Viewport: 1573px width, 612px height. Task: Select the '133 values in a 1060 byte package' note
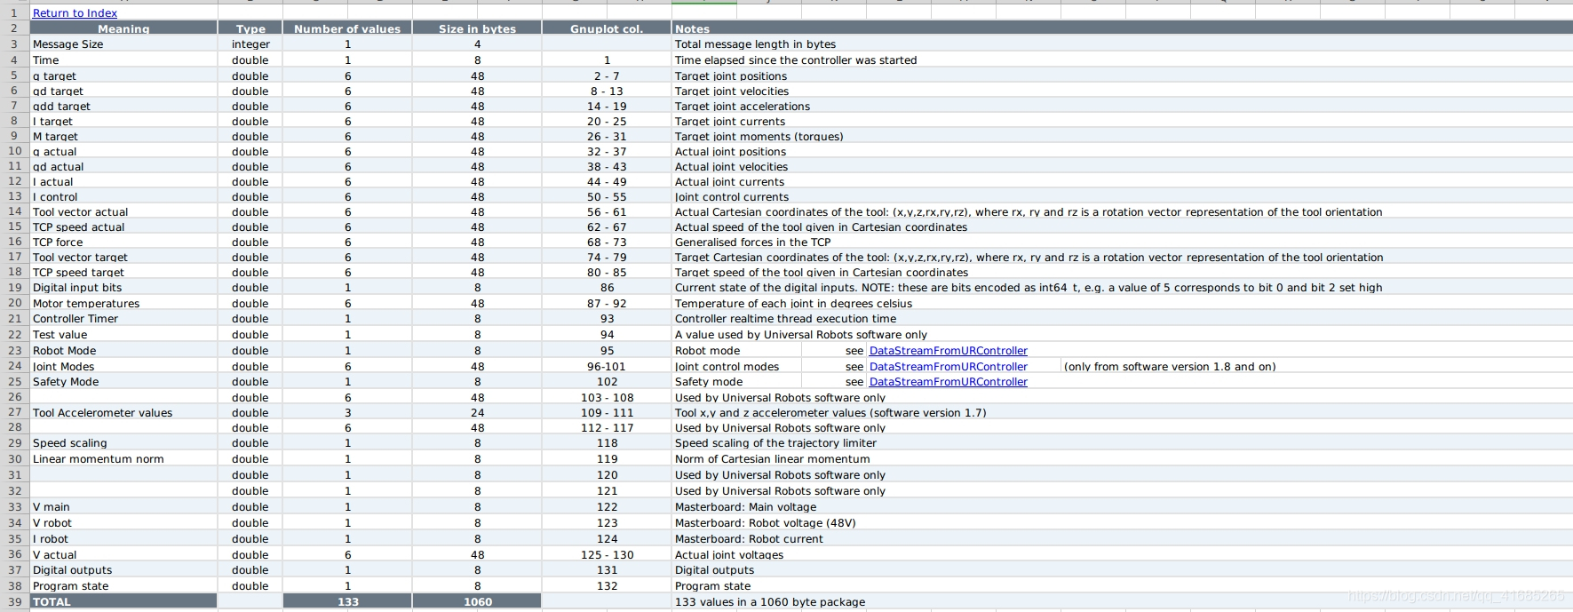pos(769,602)
